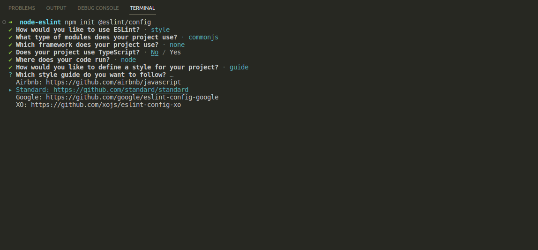Show the DEBUG CONSOLE tab
The image size is (538, 250).
point(98,8)
